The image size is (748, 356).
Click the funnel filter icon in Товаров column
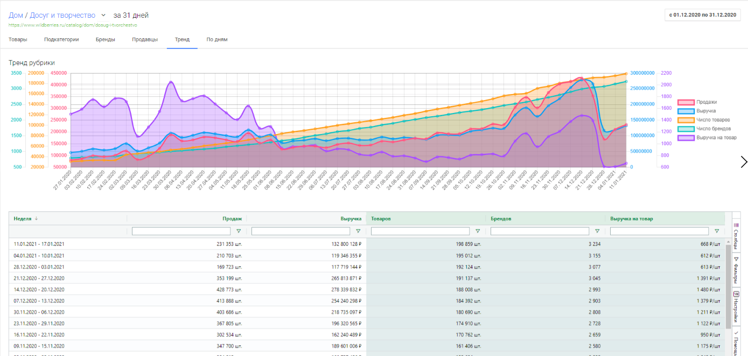tap(477, 231)
